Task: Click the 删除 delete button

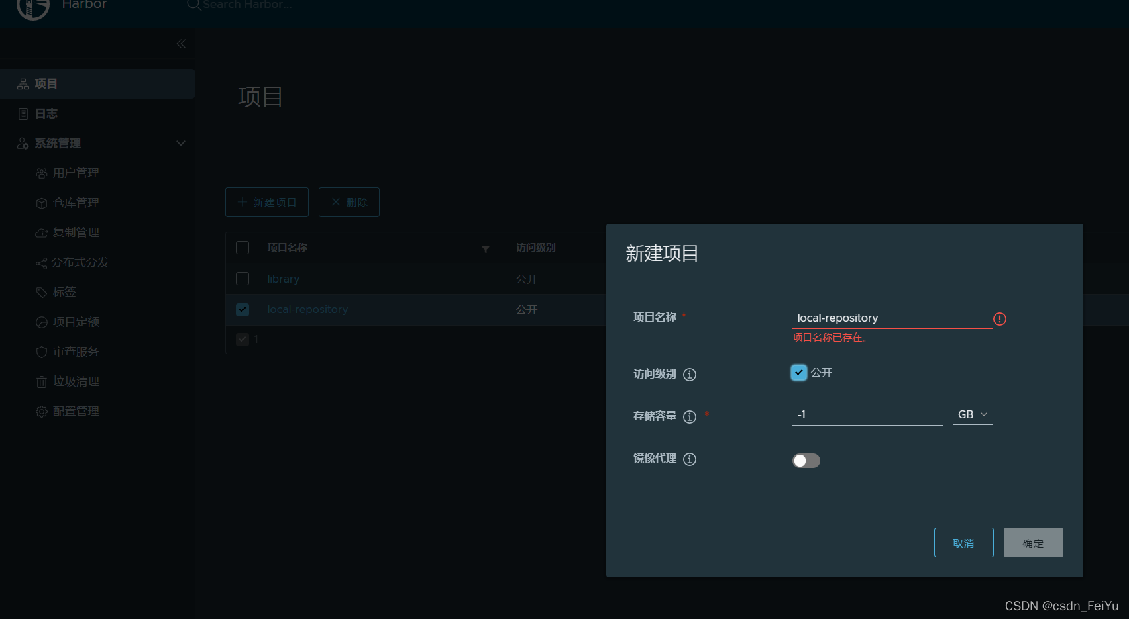Action: pyautogui.click(x=349, y=202)
